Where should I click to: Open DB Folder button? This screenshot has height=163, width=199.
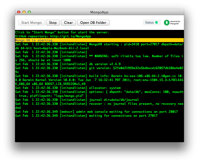pos(93,23)
